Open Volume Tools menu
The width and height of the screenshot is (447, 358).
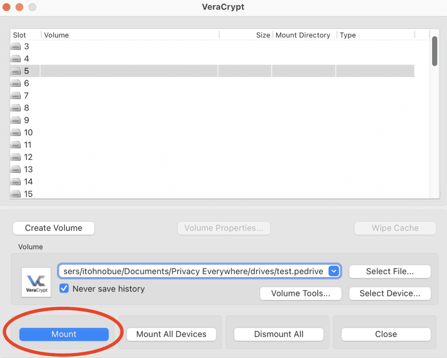click(300, 293)
